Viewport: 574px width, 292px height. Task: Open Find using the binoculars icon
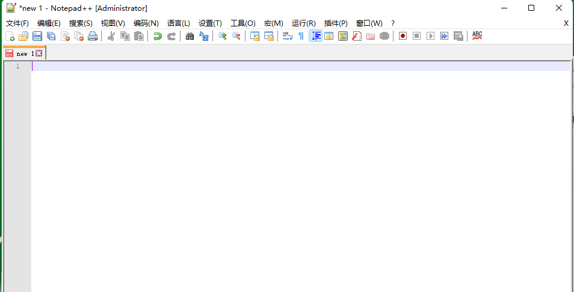tap(190, 36)
